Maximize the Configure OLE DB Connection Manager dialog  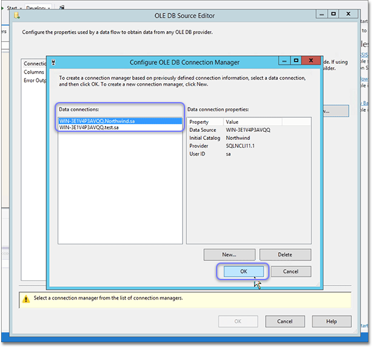pyautogui.click(x=296, y=61)
